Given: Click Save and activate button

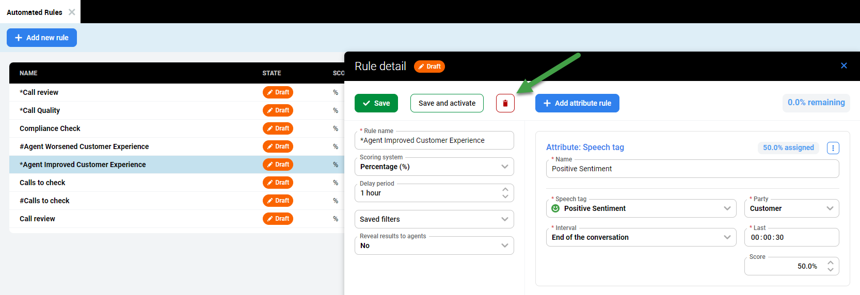Looking at the screenshot, I should (447, 103).
